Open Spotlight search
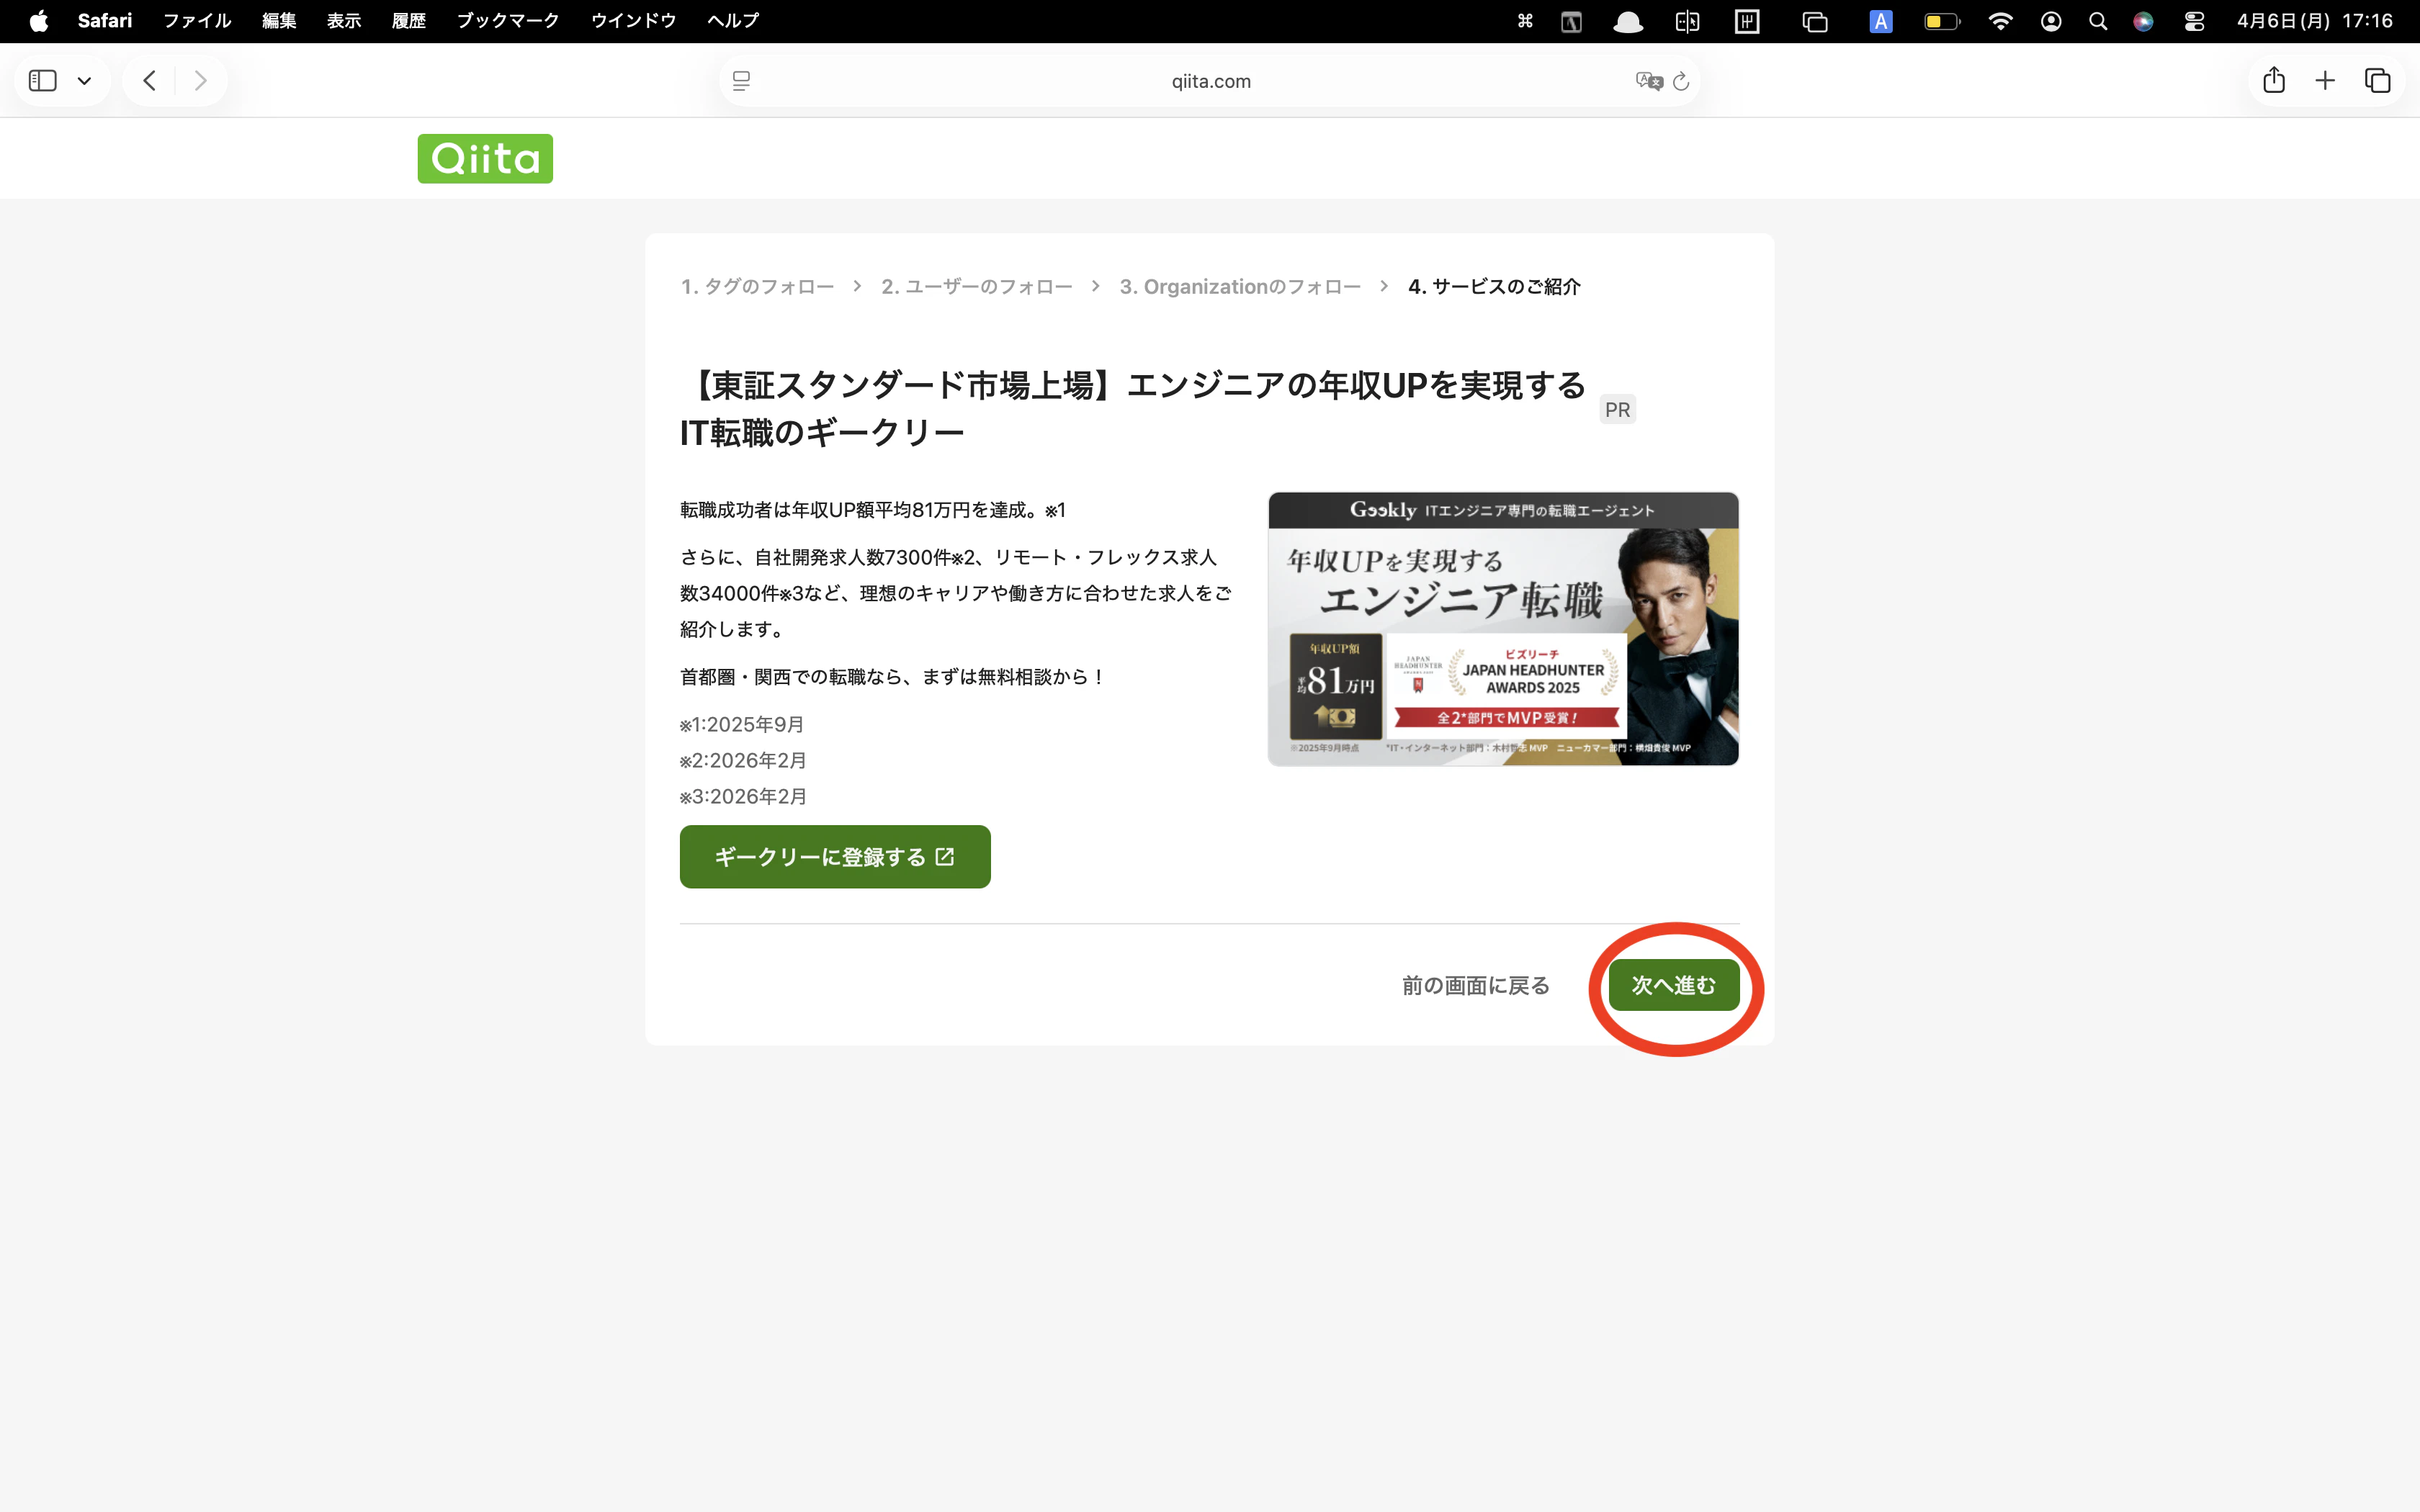The width and height of the screenshot is (2420, 1512). click(x=2098, y=21)
